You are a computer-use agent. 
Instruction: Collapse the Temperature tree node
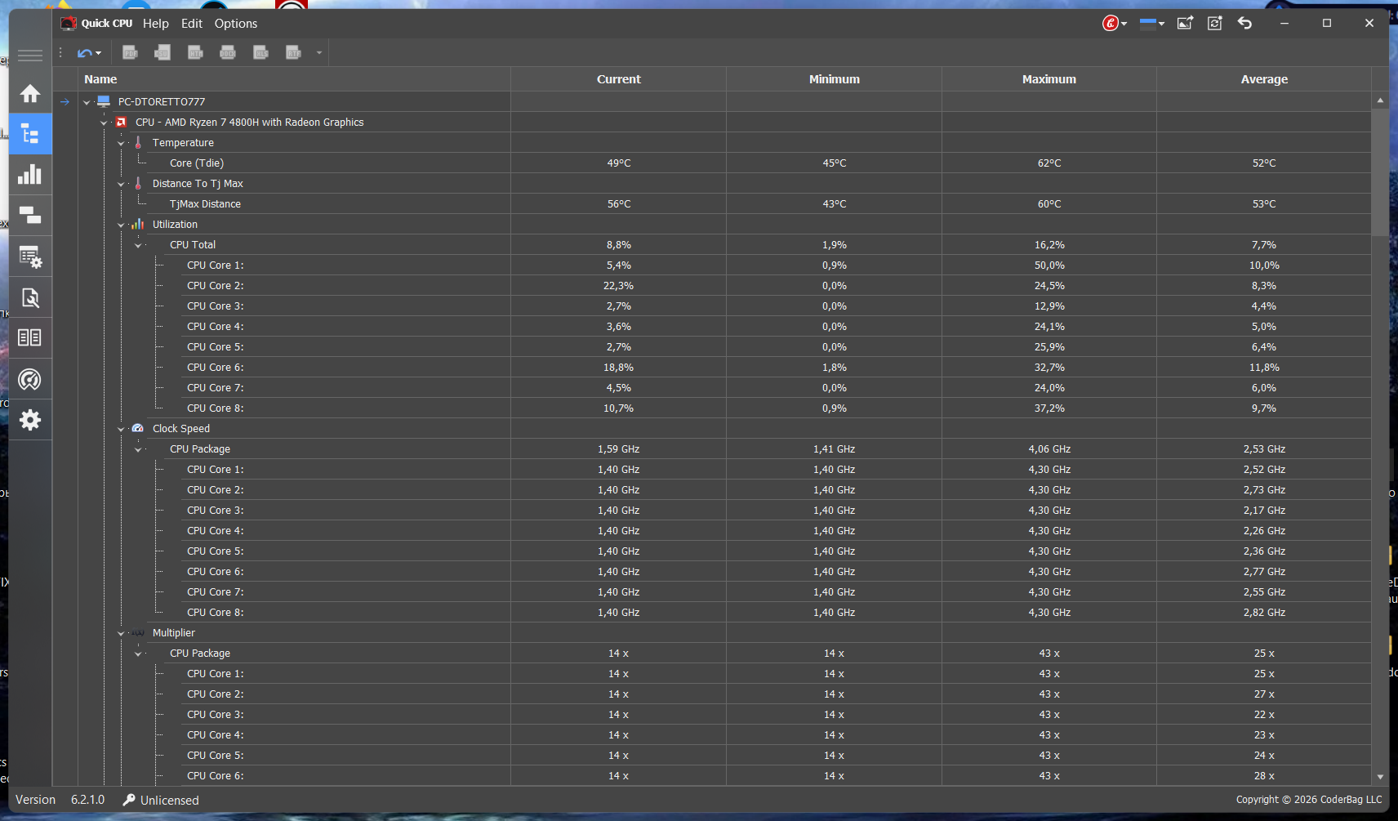click(x=121, y=143)
